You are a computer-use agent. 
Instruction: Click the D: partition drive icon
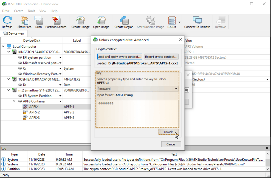[20, 85]
